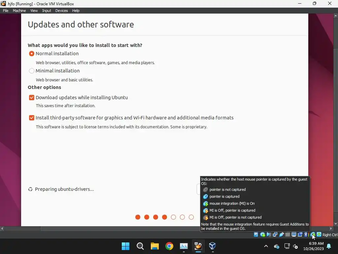Click the 'Other options' heading
Viewport: 338px width, 254px height.
(x=45, y=87)
